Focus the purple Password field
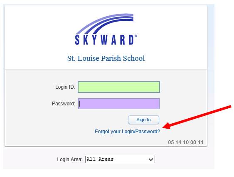The width and height of the screenshot is (234, 177). (119, 104)
